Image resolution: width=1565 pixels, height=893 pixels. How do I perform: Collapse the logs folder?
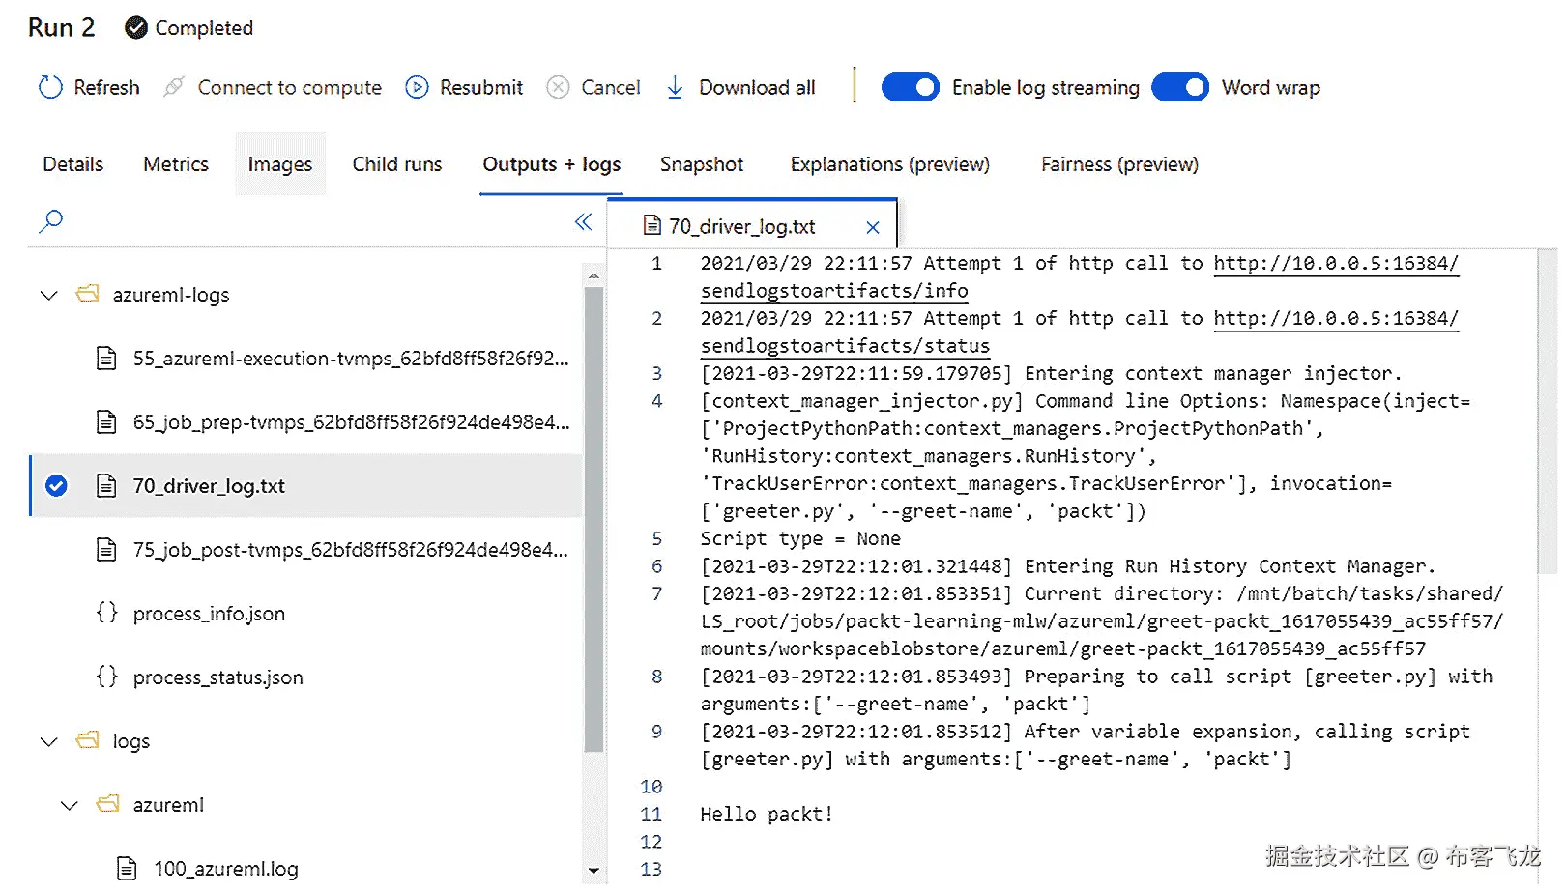pyautogui.click(x=48, y=740)
